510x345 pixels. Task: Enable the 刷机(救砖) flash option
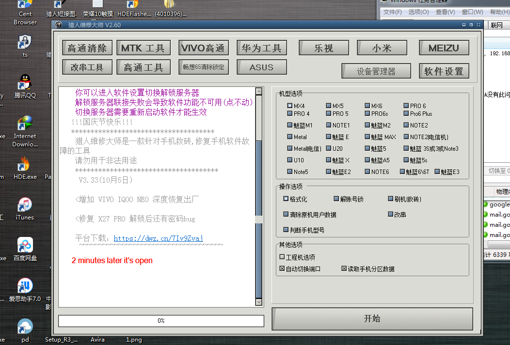(391, 199)
